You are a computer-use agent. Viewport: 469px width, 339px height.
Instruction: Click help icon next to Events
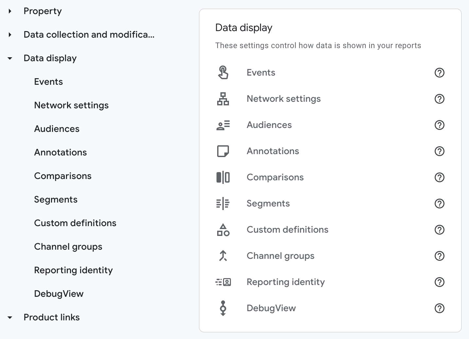pos(440,73)
